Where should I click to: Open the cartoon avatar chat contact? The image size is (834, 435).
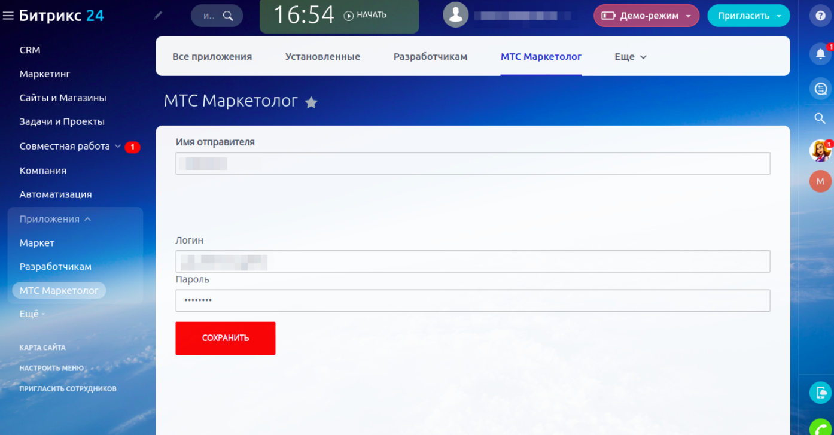click(820, 151)
